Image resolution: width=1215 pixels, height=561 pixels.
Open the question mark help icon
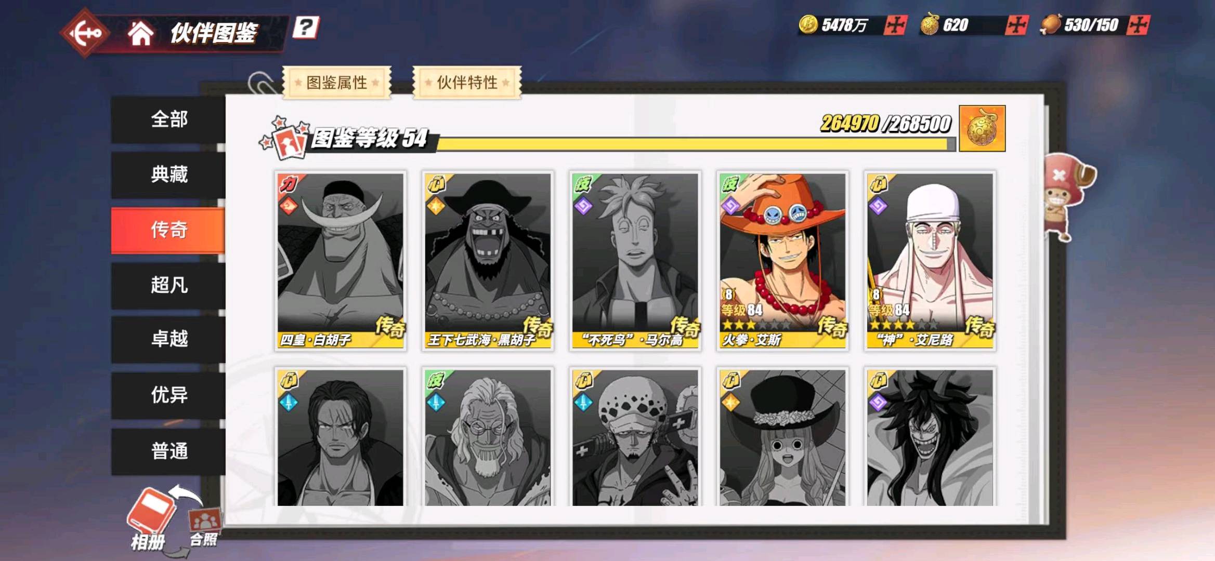(x=305, y=28)
